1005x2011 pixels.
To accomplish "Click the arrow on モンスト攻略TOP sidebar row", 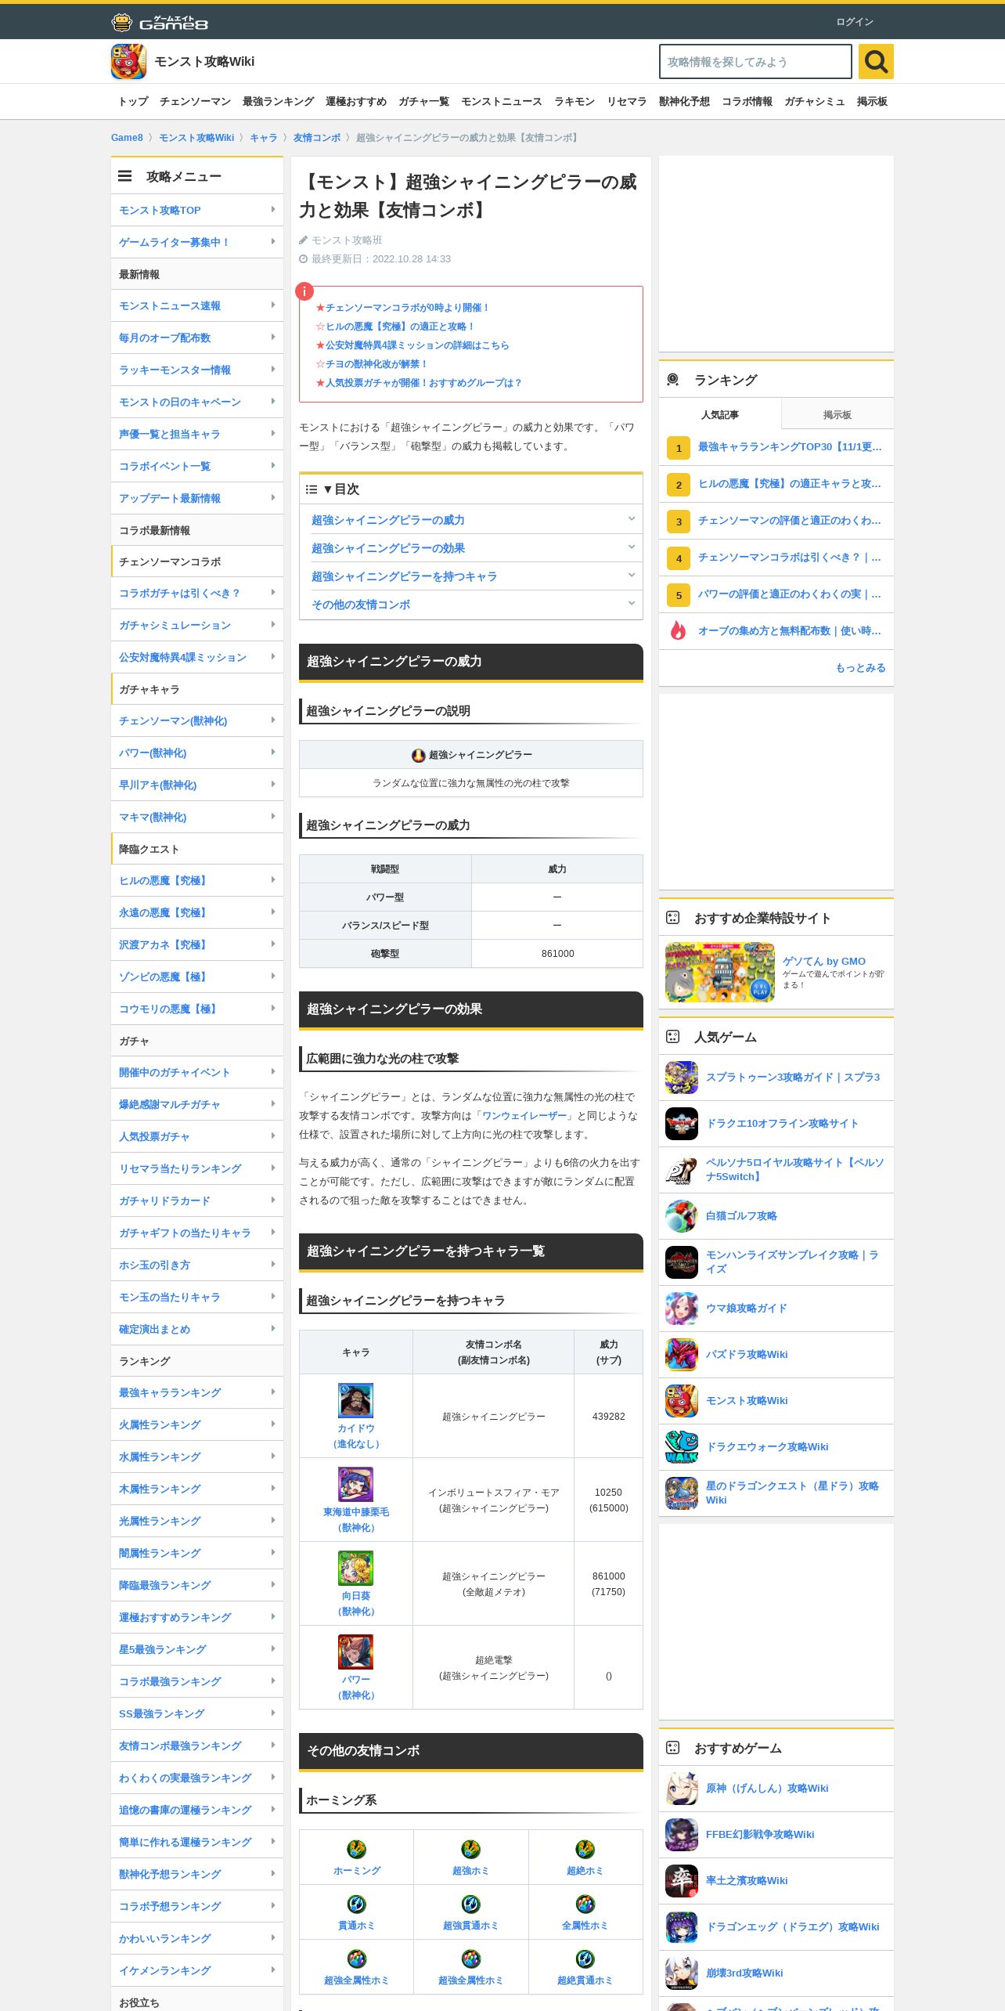I will pos(272,210).
